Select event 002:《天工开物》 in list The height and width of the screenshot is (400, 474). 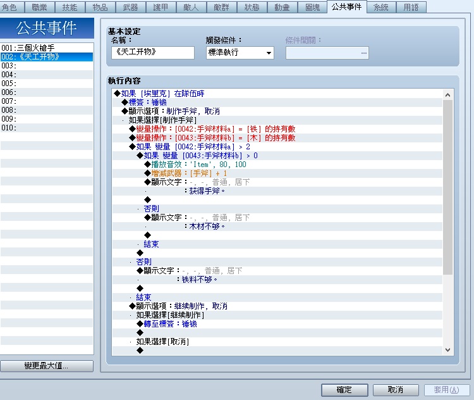pos(47,56)
